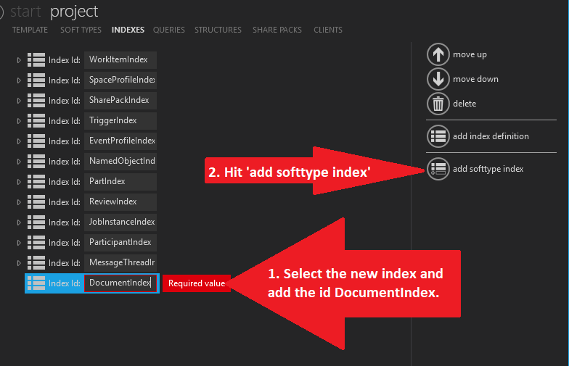Expand the NamedObjectIndex tree node
569x366 pixels.
click(19, 162)
